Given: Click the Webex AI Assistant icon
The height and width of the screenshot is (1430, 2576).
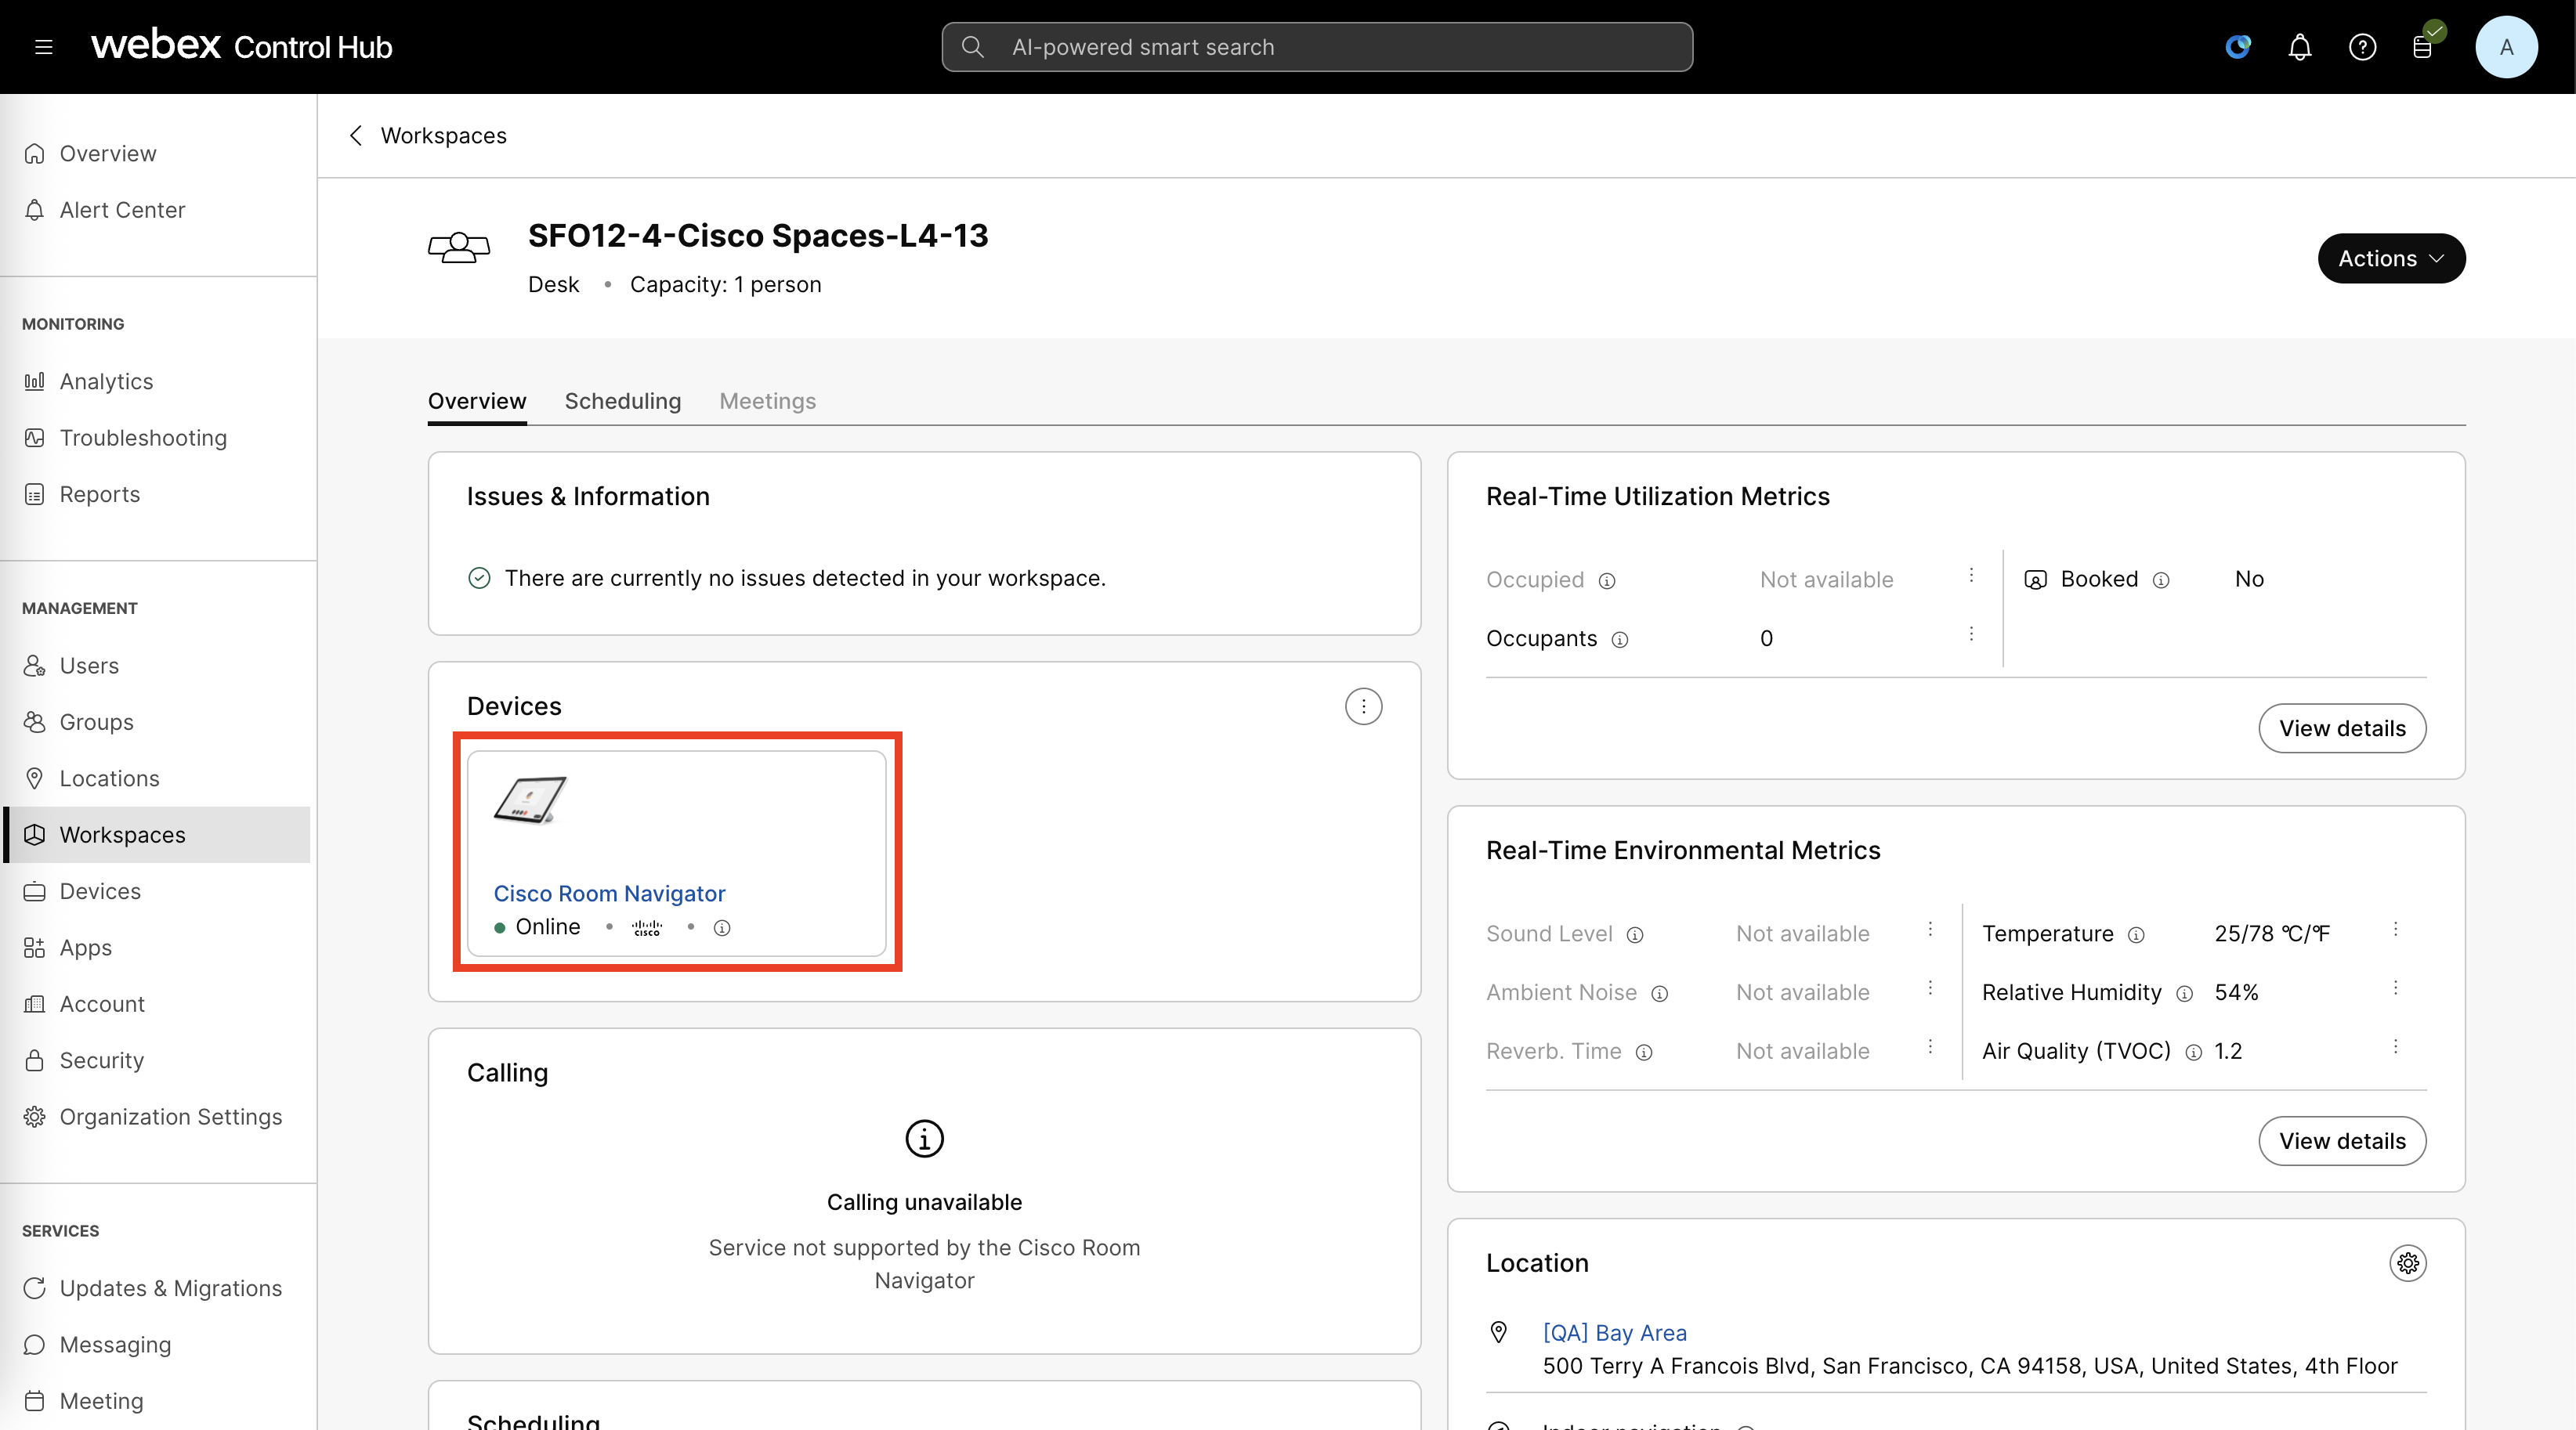Looking at the screenshot, I should pyautogui.click(x=2237, y=47).
